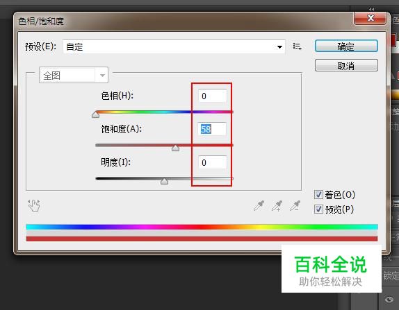Image resolution: width=399 pixels, height=310 pixels.
Task: Select the eyedropper tool
Action: click(259, 206)
